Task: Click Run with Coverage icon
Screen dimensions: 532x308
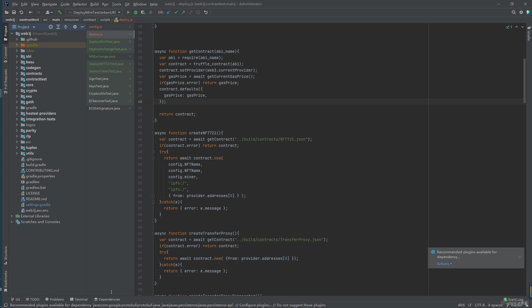Action: [x=143, y=12]
